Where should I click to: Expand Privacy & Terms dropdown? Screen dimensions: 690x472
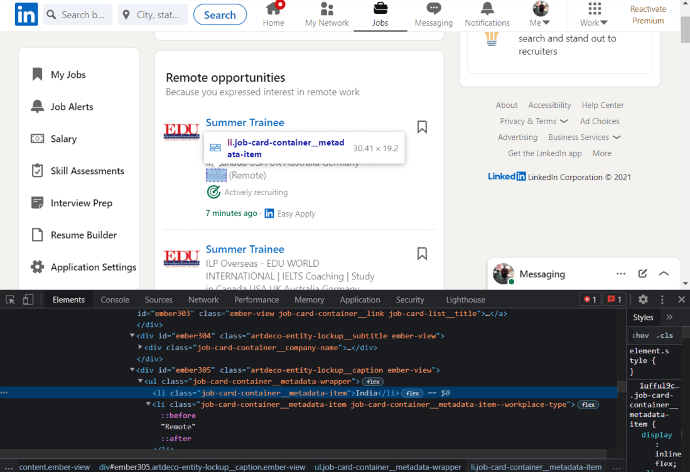533,121
